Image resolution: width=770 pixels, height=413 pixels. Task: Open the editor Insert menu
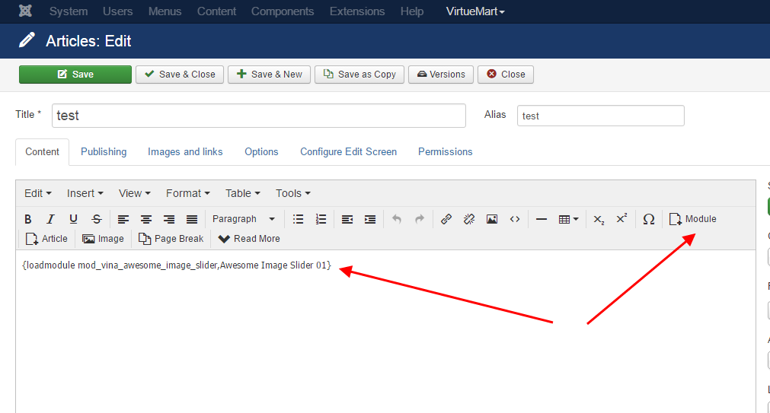[x=85, y=193]
